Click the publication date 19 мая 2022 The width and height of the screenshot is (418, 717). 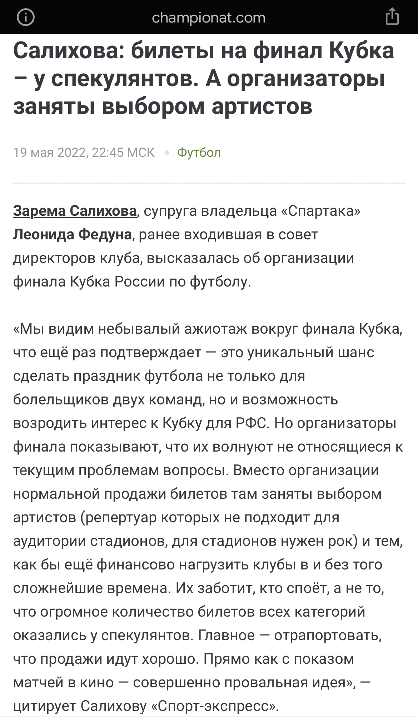(50, 153)
